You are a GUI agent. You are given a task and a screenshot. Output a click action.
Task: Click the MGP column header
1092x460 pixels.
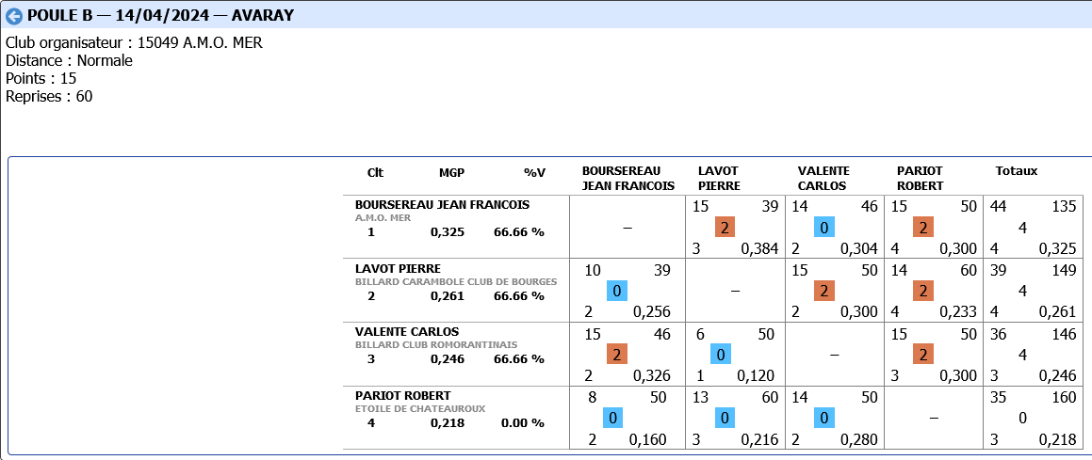(x=451, y=172)
